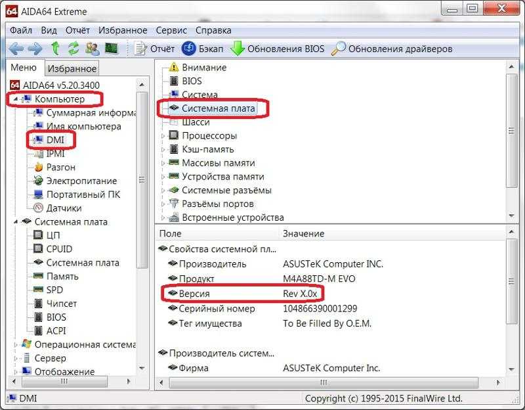525x410 pixels.
Task: Click the Электропитание icon
Action: (39, 181)
